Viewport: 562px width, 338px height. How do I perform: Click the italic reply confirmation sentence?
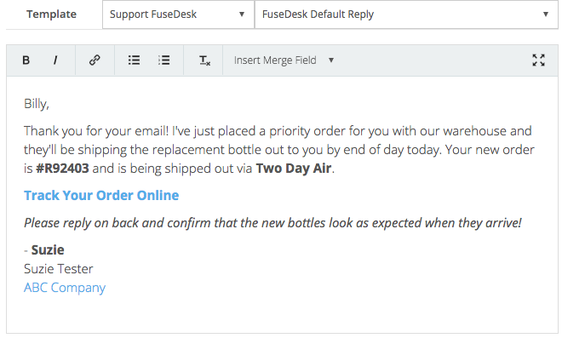tap(272, 223)
